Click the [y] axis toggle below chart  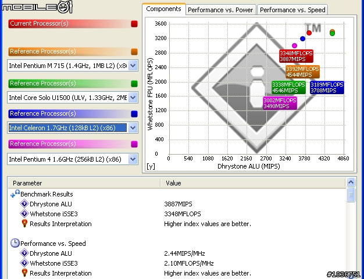151,166
